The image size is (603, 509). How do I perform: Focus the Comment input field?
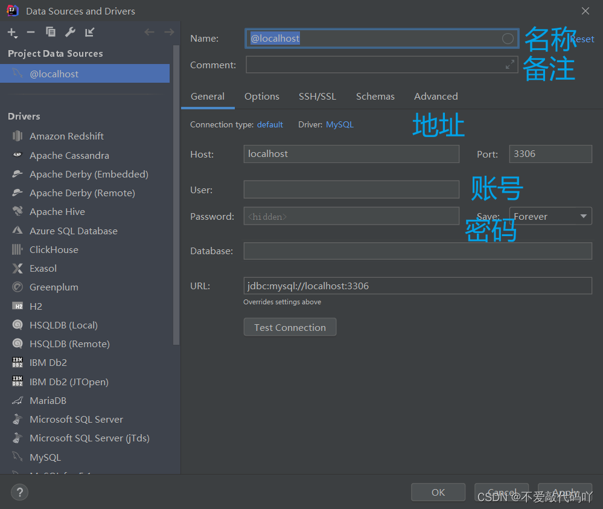coord(381,65)
